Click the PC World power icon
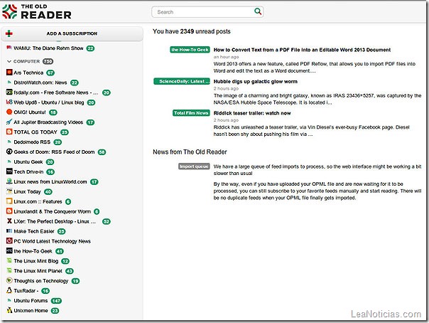The width and height of the screenshot is (429, 323). [9, 240]
